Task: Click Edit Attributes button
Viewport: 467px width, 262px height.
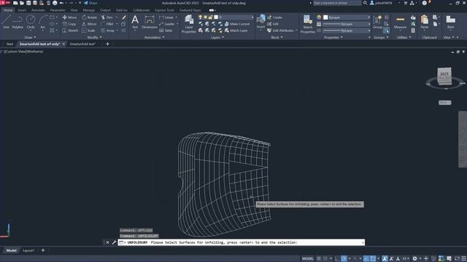Action: (280, 31)
